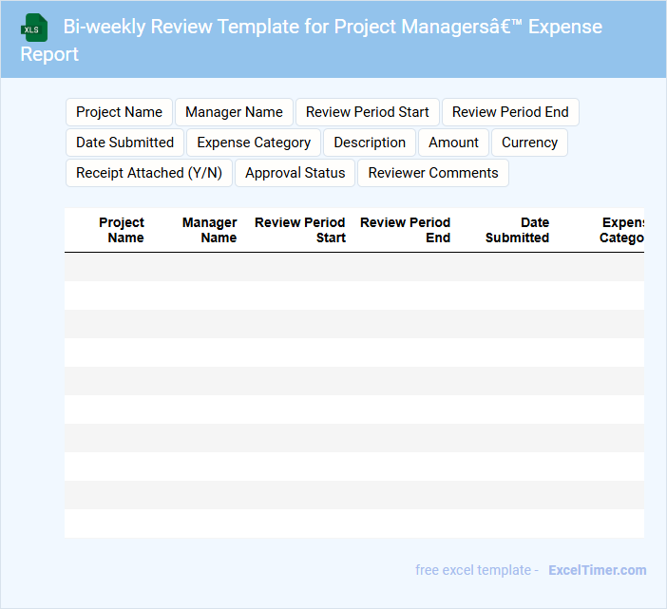
Task: Select the Currency tag
Action: pyautogui.click(x=529, y=143)
